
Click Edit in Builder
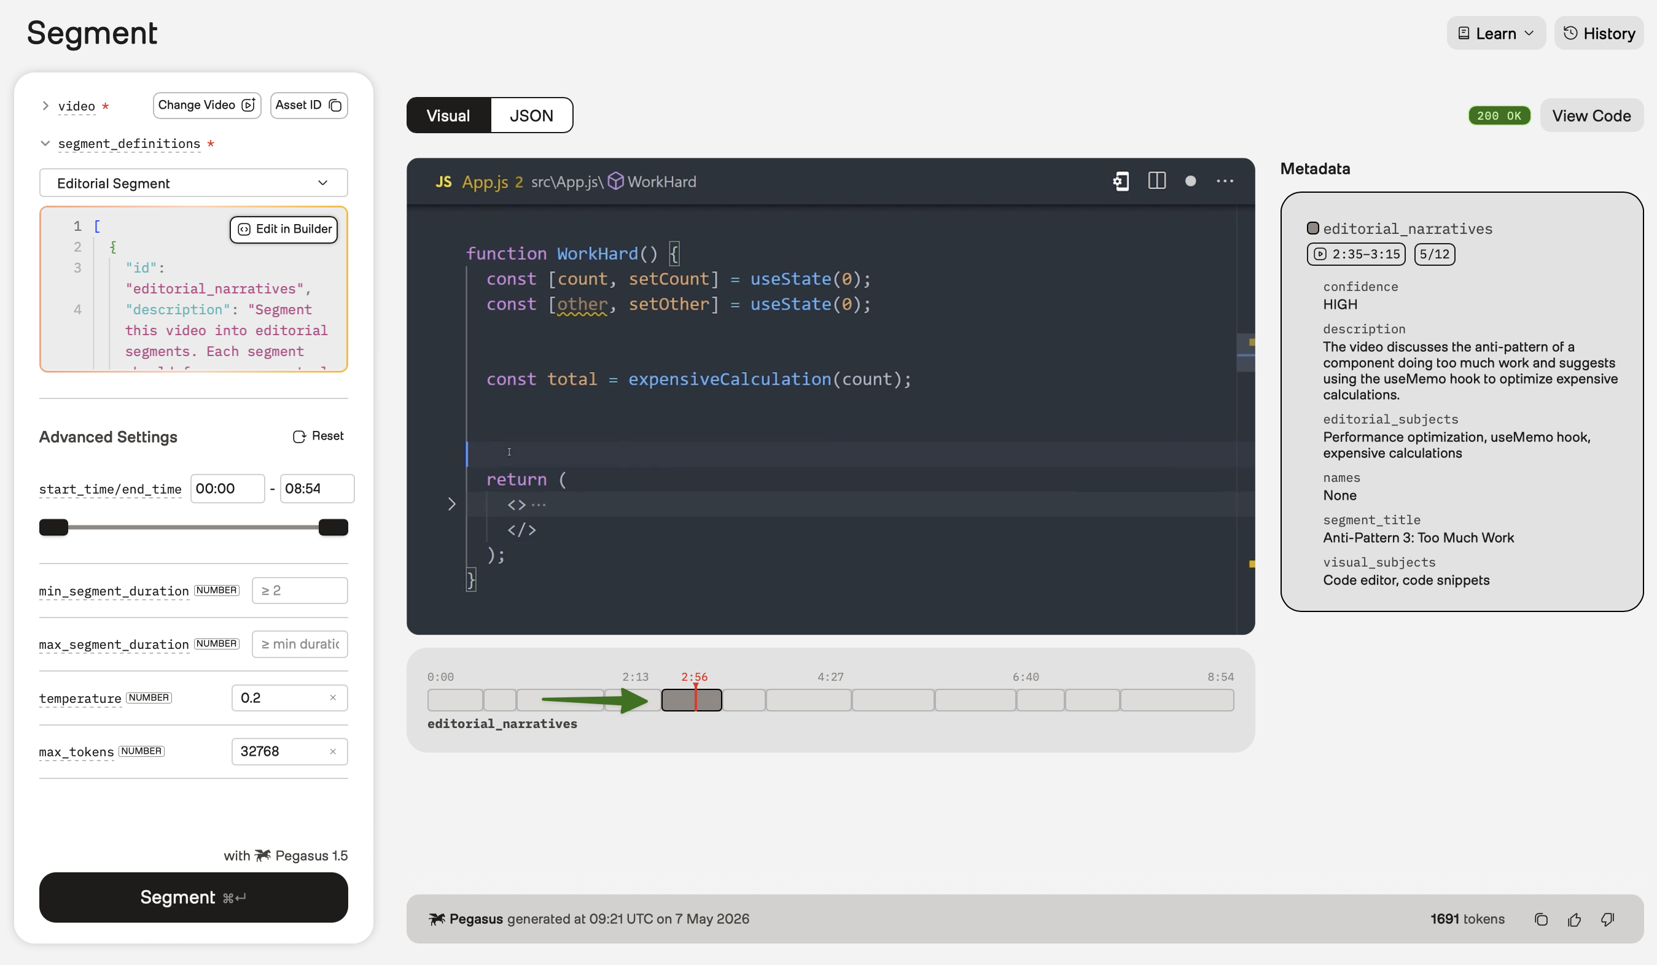pos(283,229)
